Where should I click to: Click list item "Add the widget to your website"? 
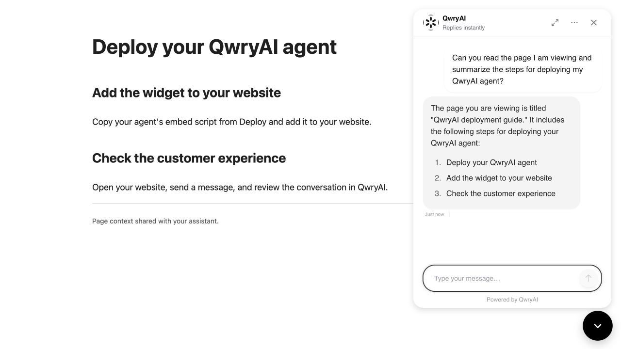499,178
